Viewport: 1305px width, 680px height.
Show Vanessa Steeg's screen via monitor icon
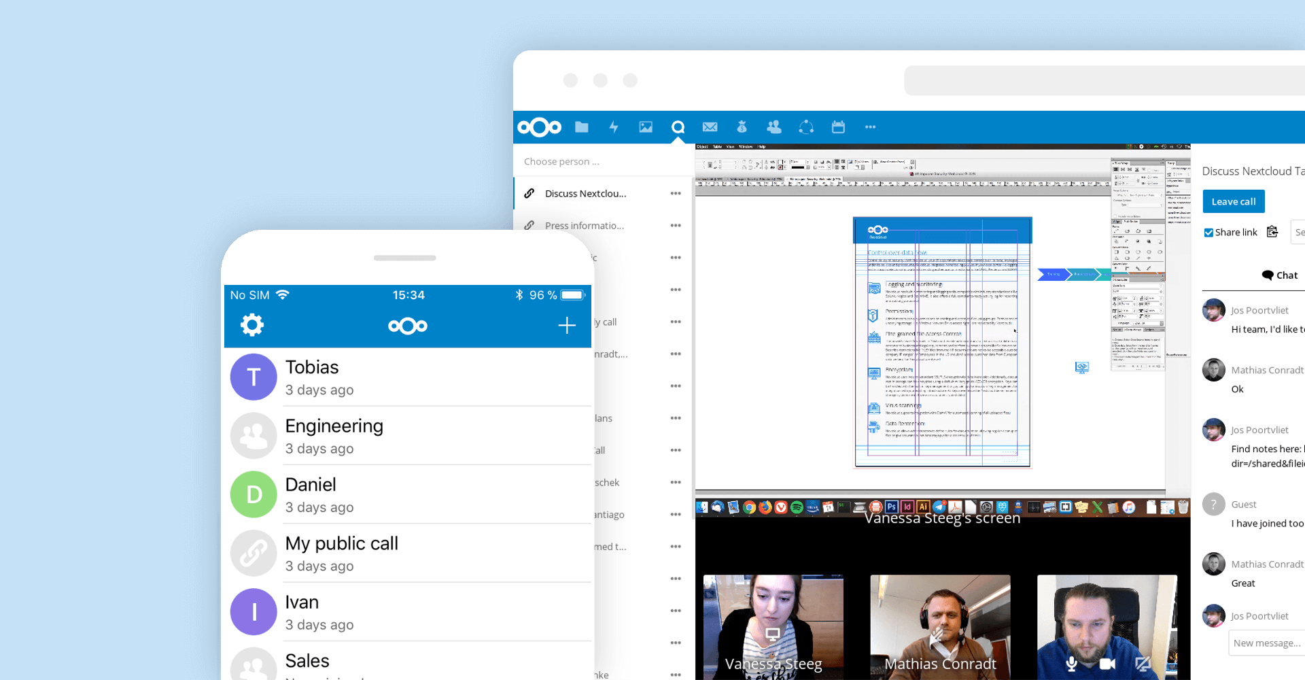click(x=773, y=634)
